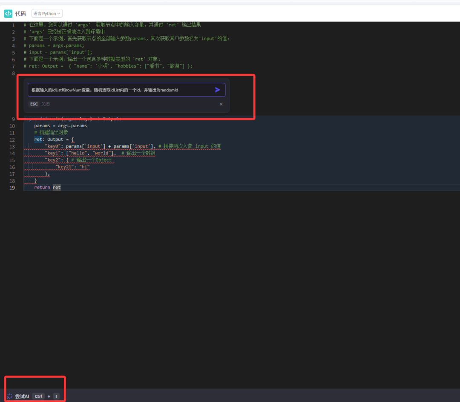Click the 代码 panel title
The height and width of the screenshot is (402, 460).
(20, 14)
